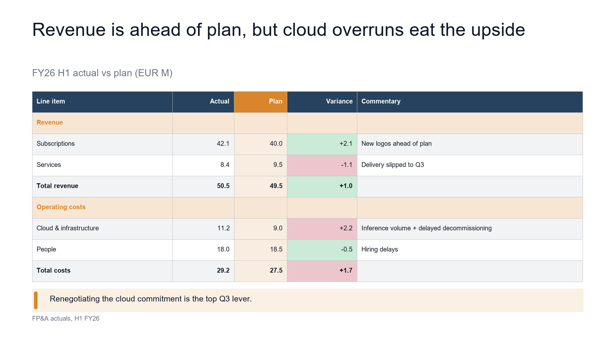The image size is (616, 346).
Task: Select the Revenue section row label
Action: tap(50, 122)
